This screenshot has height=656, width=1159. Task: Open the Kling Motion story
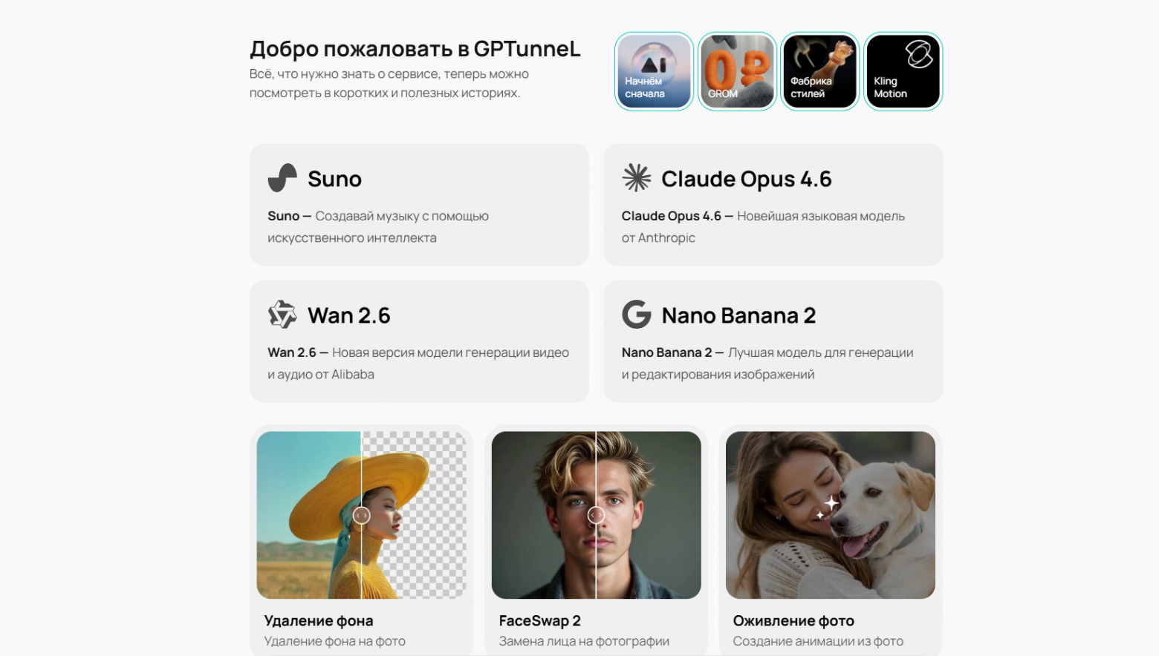point(903,71)
